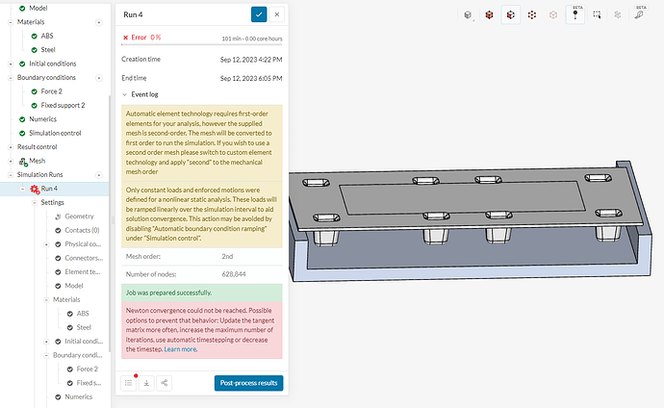Open Connectors under Run 4 Settings

click(84, 258)
